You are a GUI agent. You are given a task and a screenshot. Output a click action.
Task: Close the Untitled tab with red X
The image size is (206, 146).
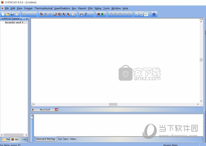[x=56, y=109]
